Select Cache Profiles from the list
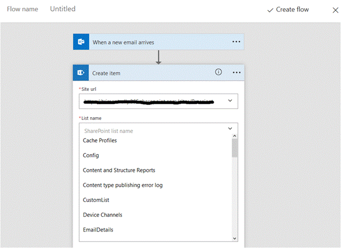 [x=99, y=141]
